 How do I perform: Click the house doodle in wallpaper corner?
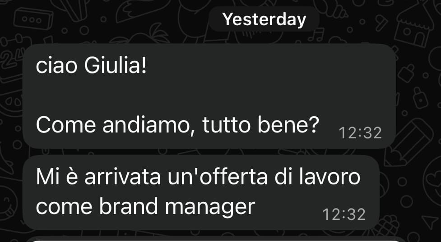(x=414, y=27)
